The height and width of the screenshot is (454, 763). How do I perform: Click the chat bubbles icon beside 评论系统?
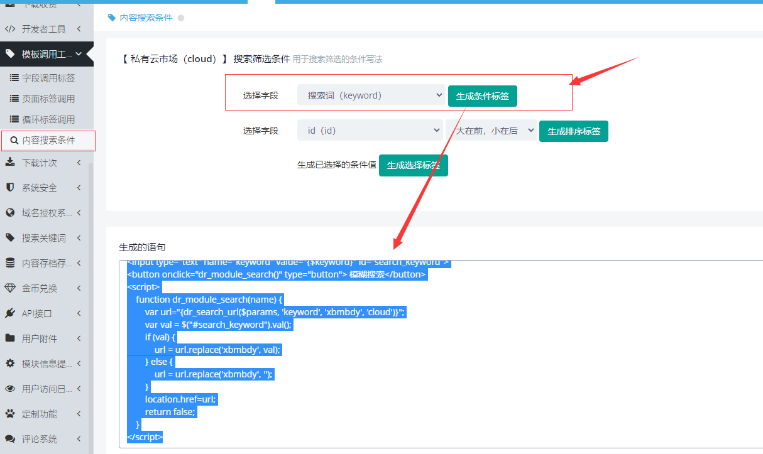pyautogui.click(x=10, y=439)
